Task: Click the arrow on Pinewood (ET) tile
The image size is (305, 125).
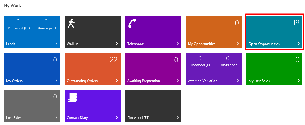Action: pyautogui.click(x=177, y=118)
